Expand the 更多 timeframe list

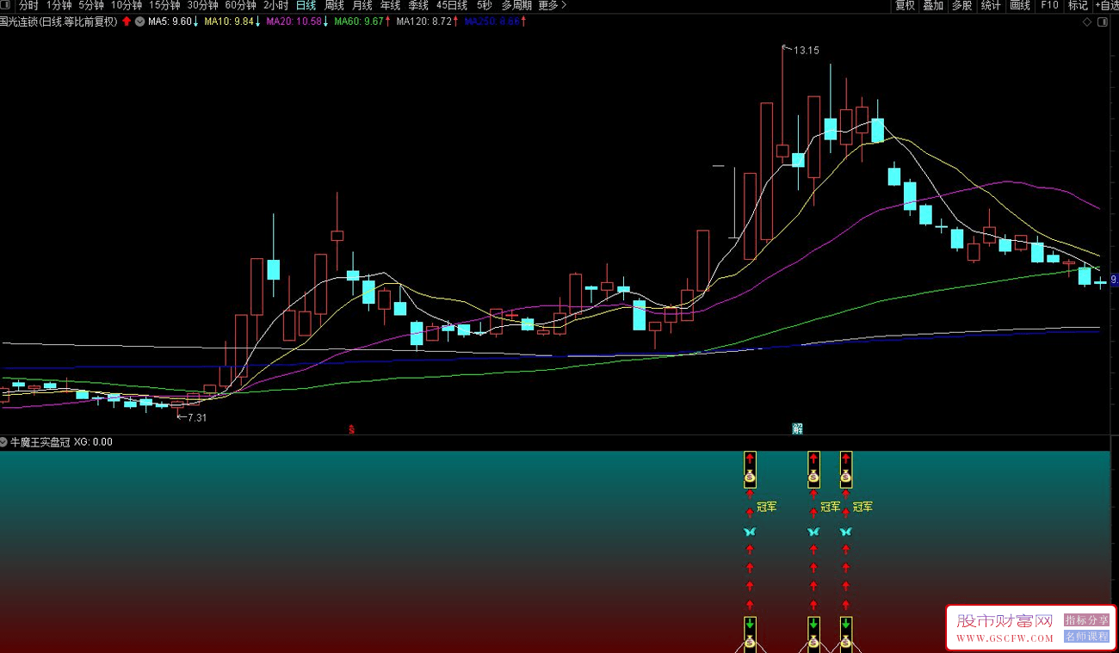(552, 5)
